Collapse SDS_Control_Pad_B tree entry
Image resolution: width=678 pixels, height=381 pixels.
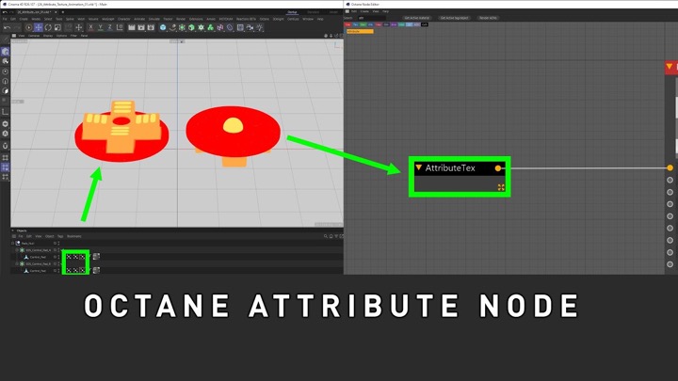17,263
